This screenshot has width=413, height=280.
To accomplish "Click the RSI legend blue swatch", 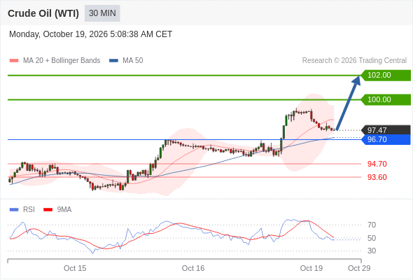I will point(14,210).
